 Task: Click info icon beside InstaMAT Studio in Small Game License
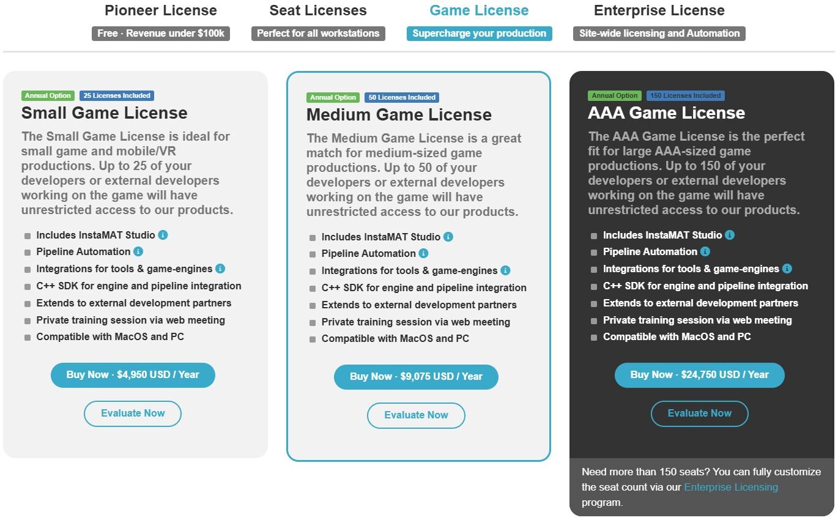pyautogui.click(x=163, y=235)
